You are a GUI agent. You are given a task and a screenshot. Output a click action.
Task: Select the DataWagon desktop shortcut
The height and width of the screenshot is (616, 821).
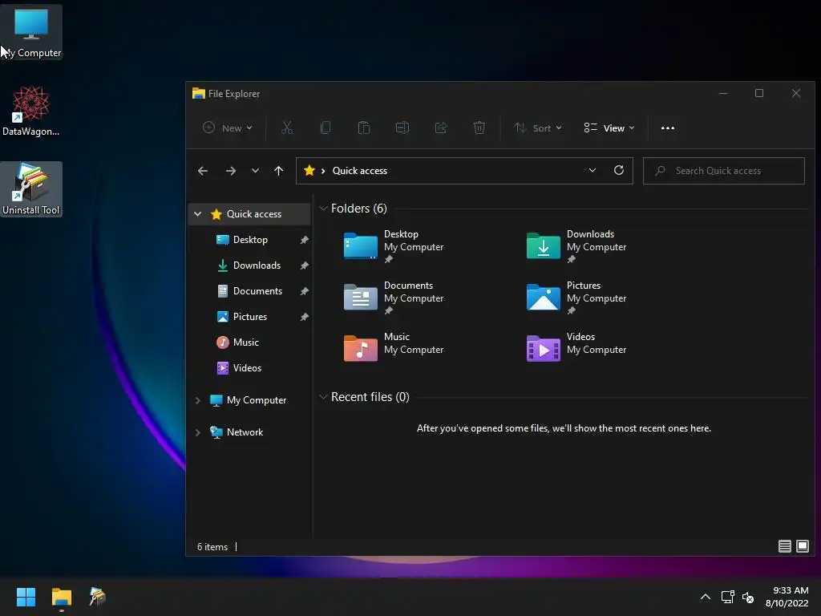click(x=31, y=111)
